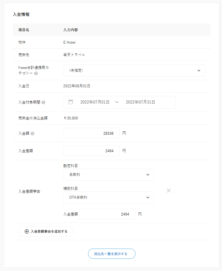Remove the 入金差額事由 entry with X icon
The height and width of the screenshot is (271, 222).
click(169, 191)
